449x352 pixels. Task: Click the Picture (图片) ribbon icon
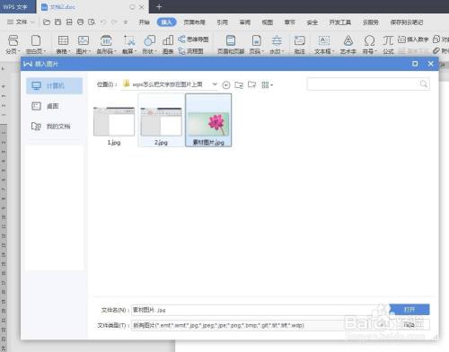click(x=84, y=40)
